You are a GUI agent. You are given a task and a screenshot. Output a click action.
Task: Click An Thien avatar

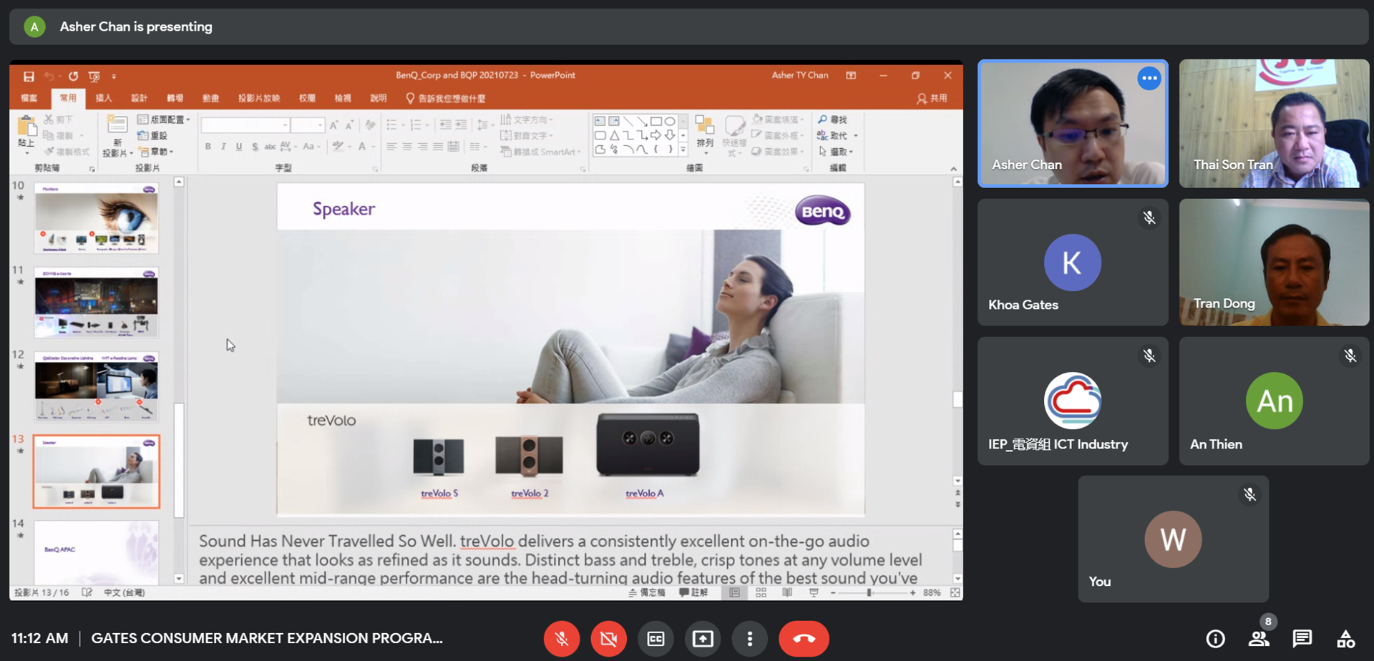tap(1274, 401)
